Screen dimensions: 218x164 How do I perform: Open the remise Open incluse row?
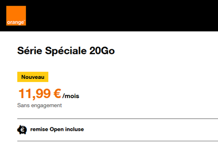118,130
